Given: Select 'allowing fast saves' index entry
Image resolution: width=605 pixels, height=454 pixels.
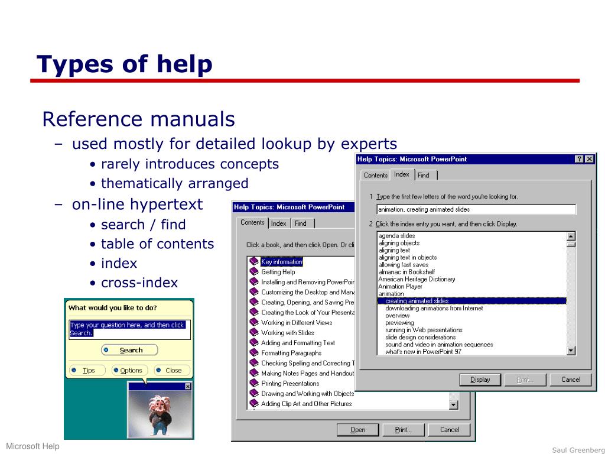Looking at the screenshot, I should 403,265.
